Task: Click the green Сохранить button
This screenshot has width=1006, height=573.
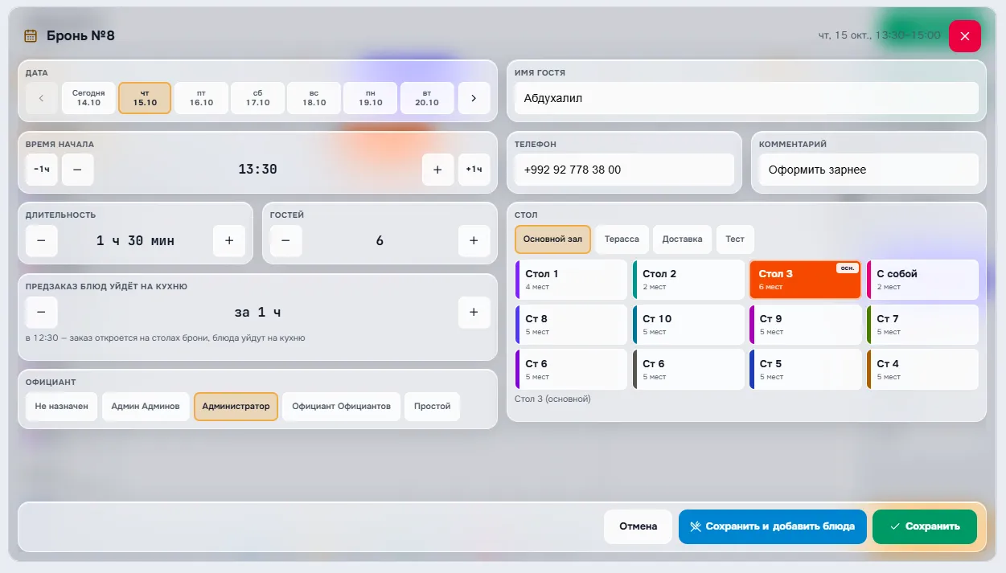Action: coord(924,526)
